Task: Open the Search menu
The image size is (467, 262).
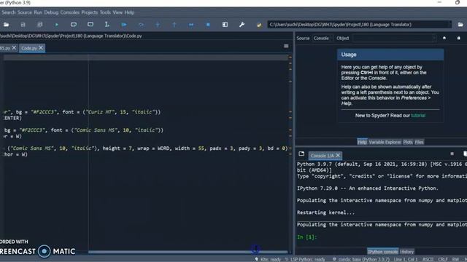Action: point(8,12)
